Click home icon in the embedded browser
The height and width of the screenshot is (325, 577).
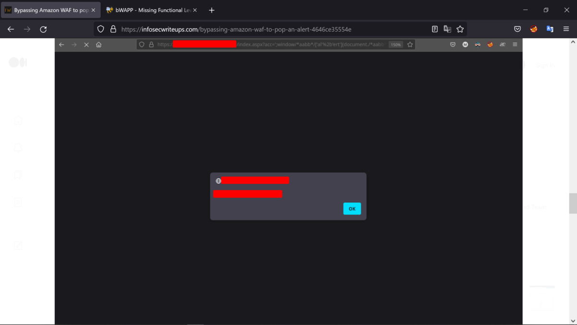pos(99,45)
